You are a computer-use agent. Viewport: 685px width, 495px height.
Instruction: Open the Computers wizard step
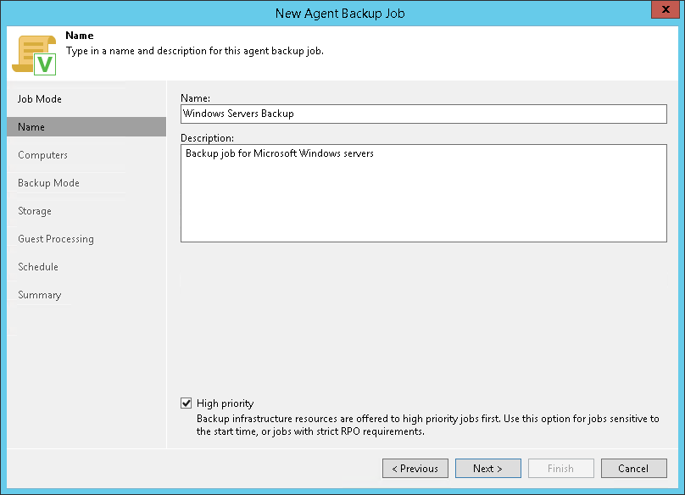(x=42, y=155)
